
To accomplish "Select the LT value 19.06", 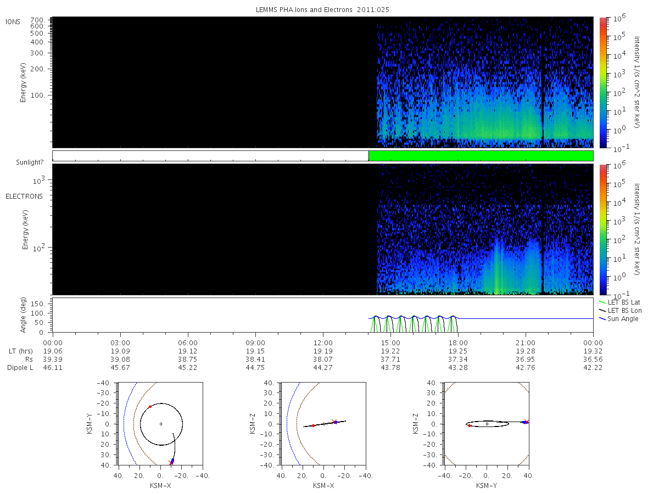I will click(x=53, y=351).
